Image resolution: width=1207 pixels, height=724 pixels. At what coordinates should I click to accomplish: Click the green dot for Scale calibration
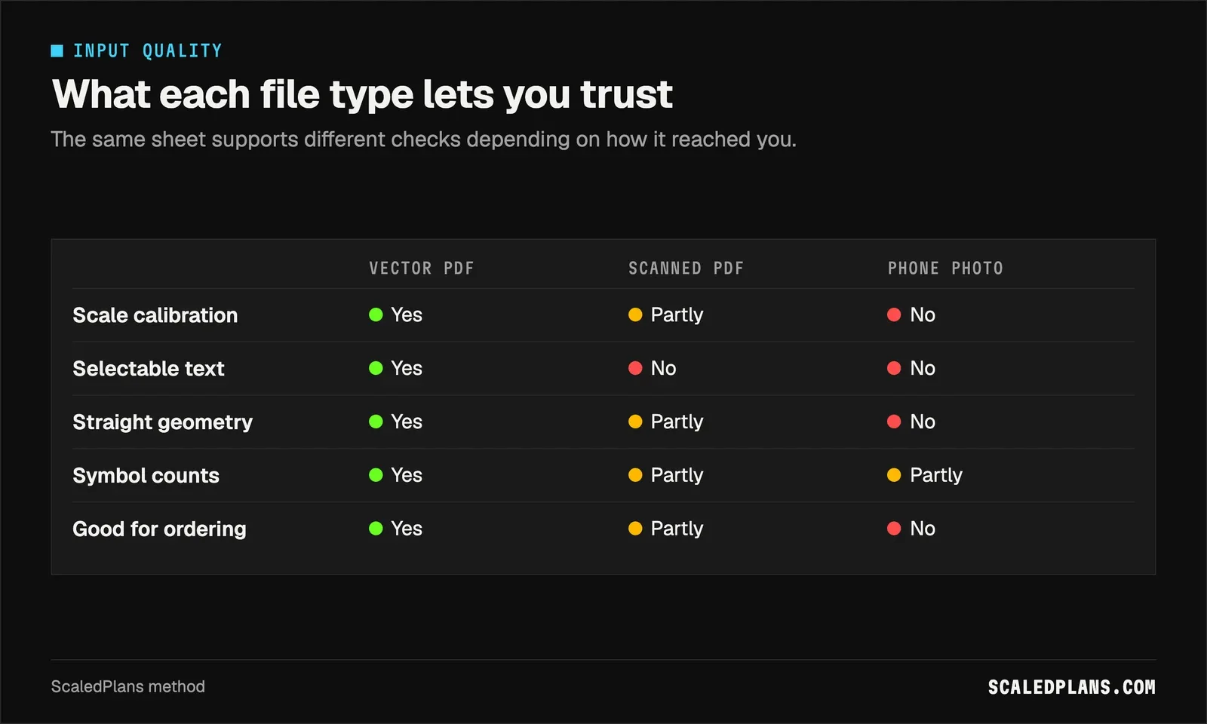[x=376, y=315]
